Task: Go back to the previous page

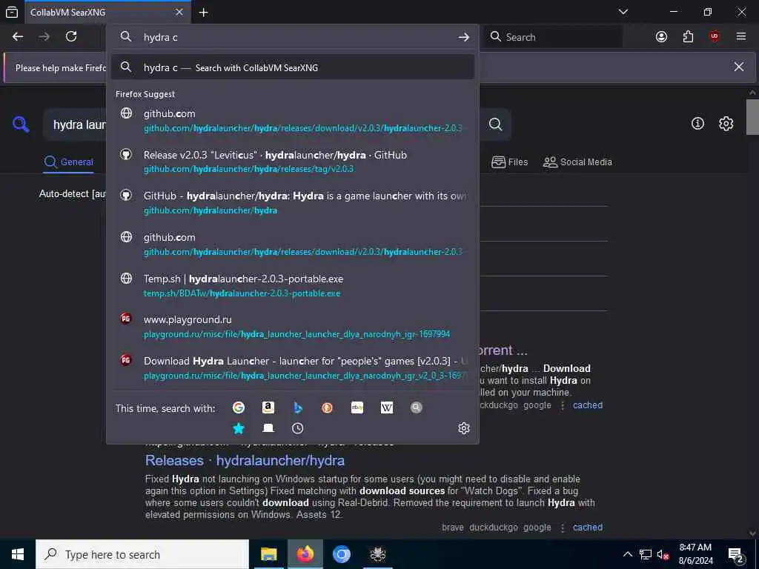Action: [18, 37]
